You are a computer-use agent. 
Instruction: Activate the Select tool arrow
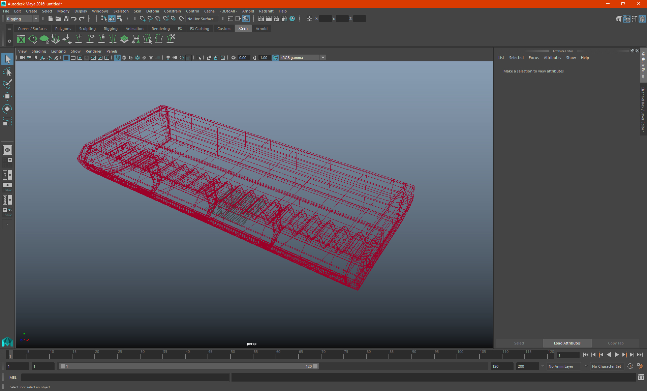[x=7, y=59]
